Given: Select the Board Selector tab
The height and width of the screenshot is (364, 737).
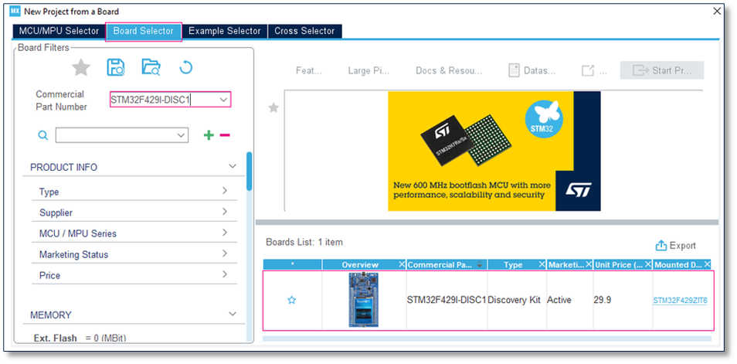Looking at the screenshot, I should (144, 31).
